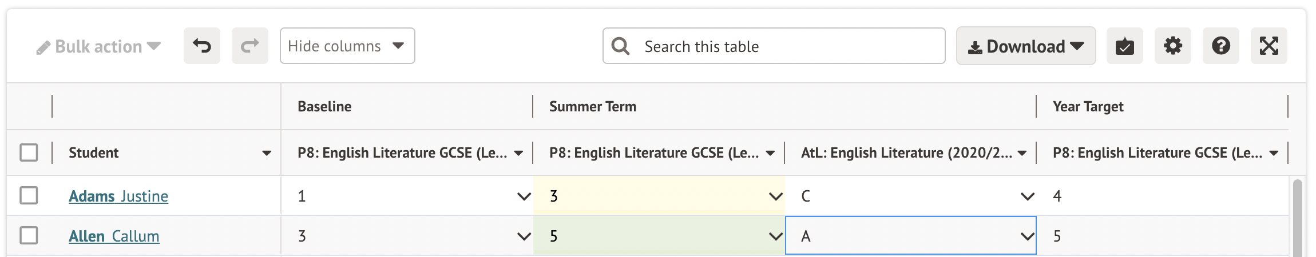Open the Hide columns dropdown

point(347,46)
